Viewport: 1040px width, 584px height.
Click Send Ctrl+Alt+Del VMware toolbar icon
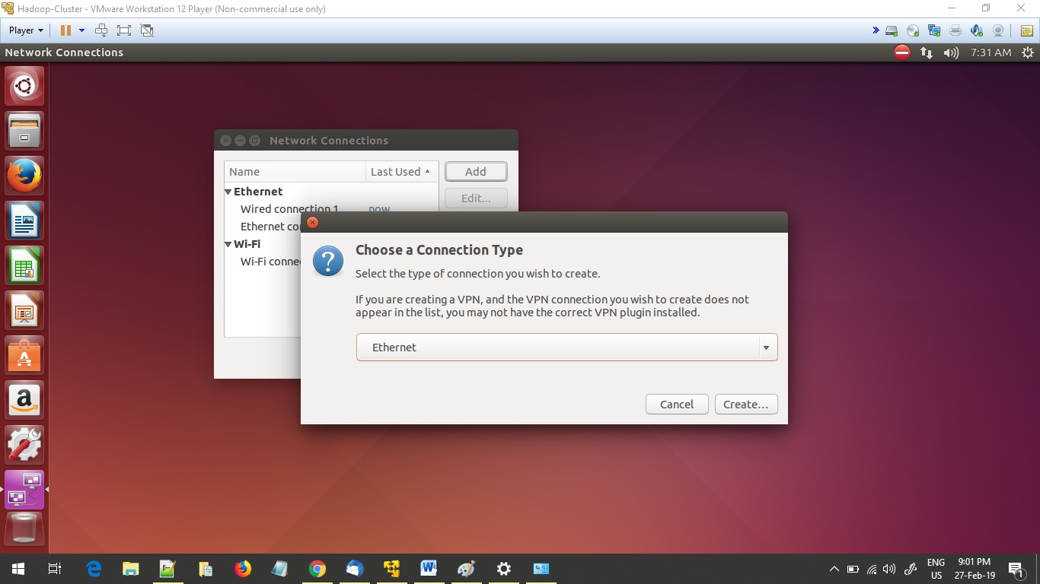pyautogui.click(x=101, y=30)
